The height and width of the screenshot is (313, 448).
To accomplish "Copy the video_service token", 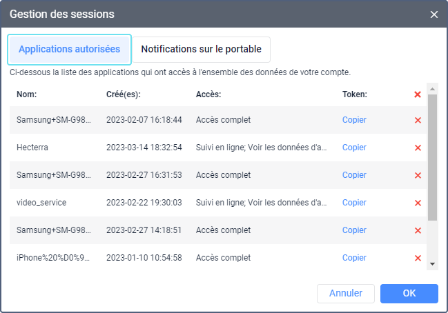I will (354, 203).
